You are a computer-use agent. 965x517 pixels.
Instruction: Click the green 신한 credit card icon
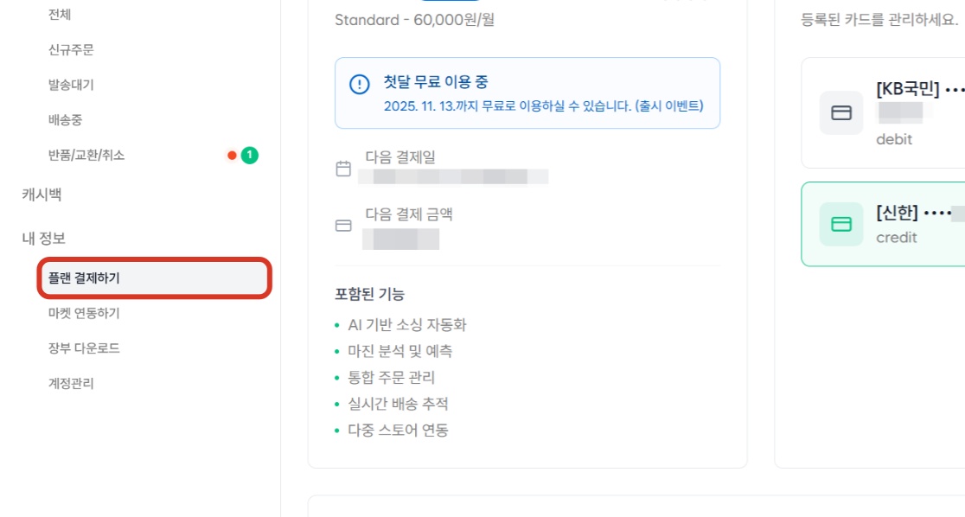[x=841, y=224]
